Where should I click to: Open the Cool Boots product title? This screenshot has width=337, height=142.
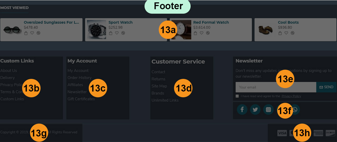tap(288, 22)
